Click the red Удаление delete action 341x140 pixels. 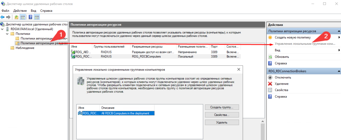point(281,84)
